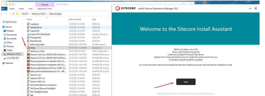Click the Properties checkmark icon in quick access toolbar
The height and width of the screenshot is (96, 265).
6,4
